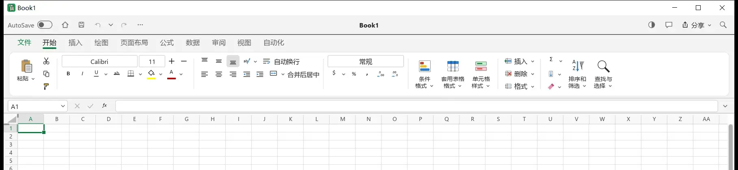Viewport: 738px width, 170px height.
Task: Open the more options ellipsis menu
Action: click(x=140, y=25)
